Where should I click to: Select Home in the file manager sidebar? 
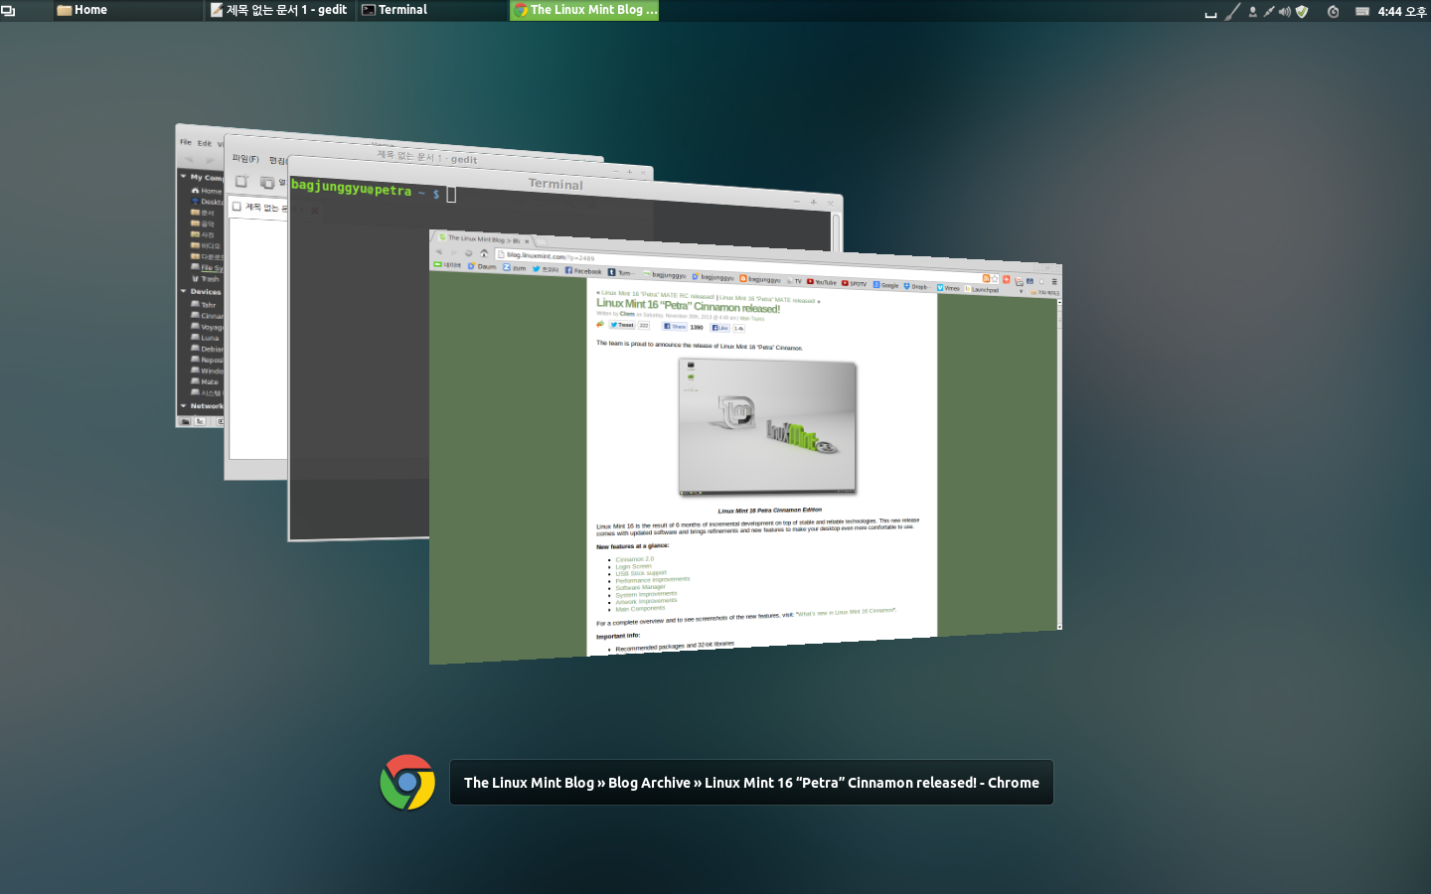click(207, 191)
